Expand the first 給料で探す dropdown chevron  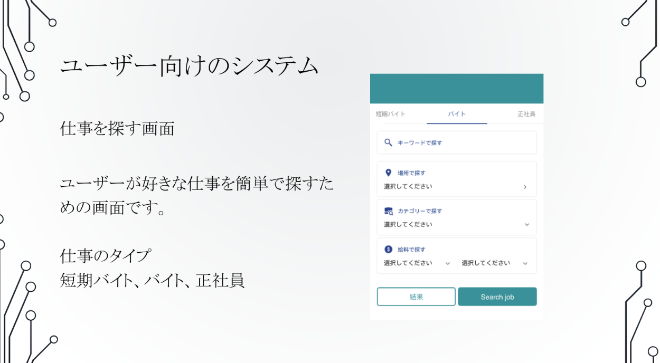pos(448,263)
